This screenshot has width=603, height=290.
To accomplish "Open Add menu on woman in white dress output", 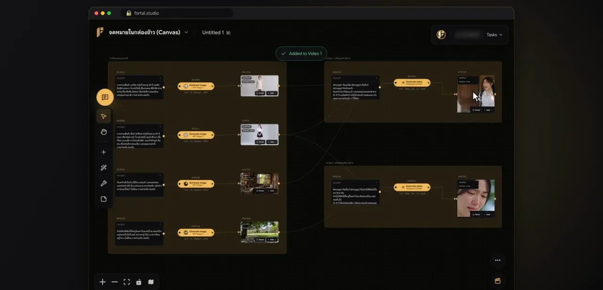I will click(272, 93).
